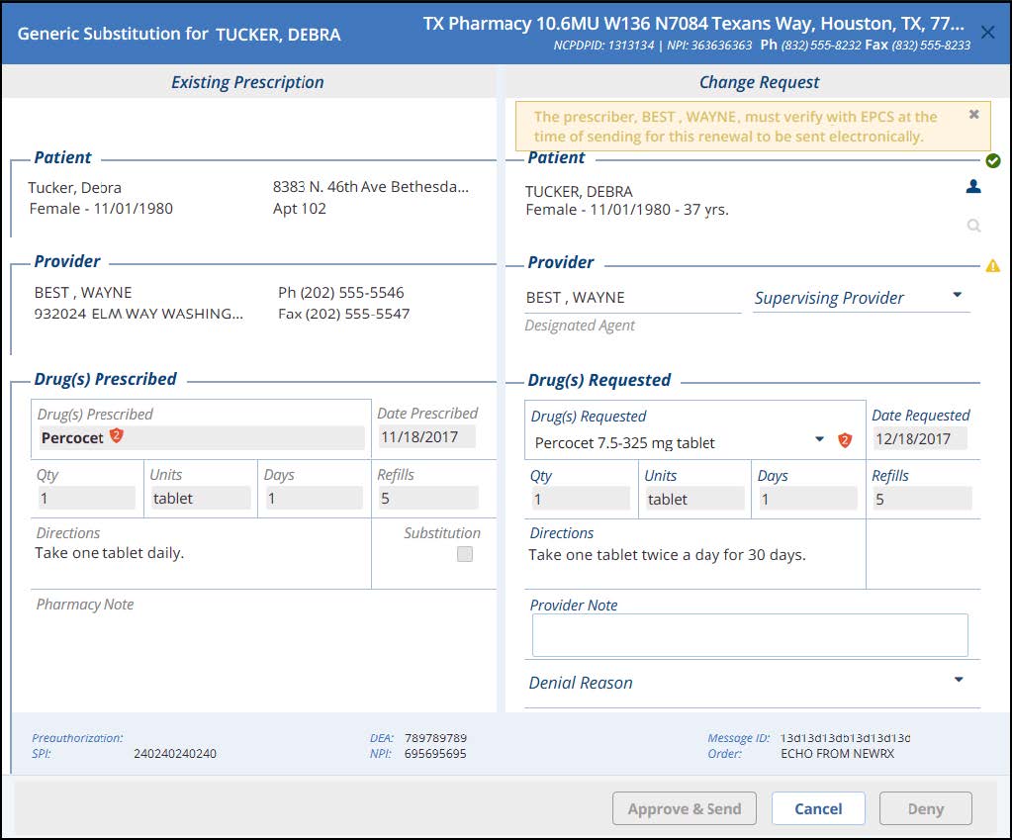Screen dimensions: 1012x840
Task: Click the patient search magnifier icon
Action: (973, 226)
